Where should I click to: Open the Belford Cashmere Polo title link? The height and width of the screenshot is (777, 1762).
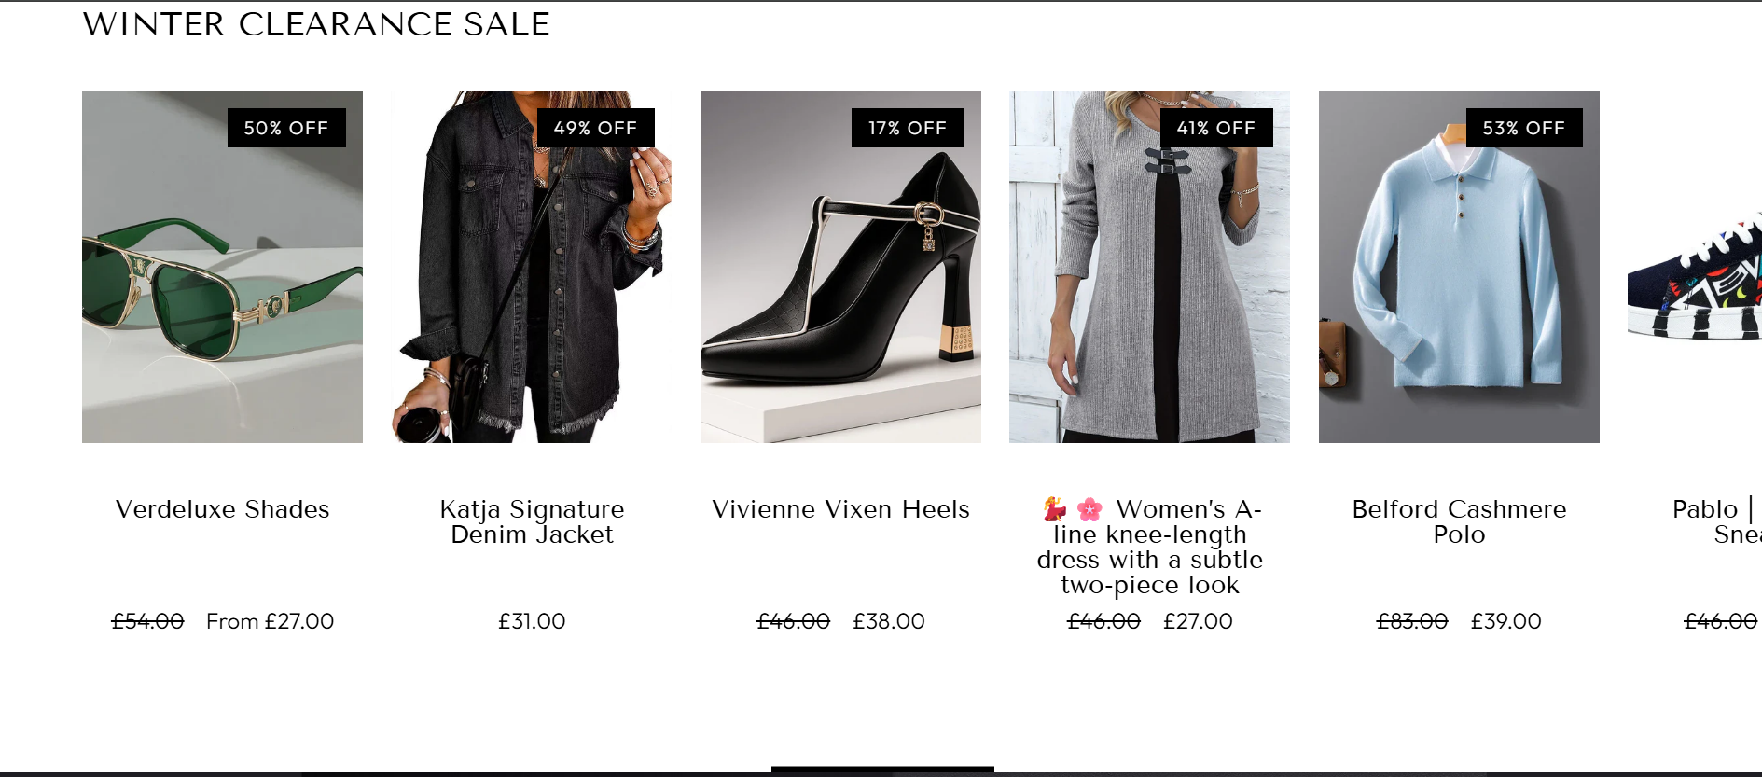tap(1459, 521)
